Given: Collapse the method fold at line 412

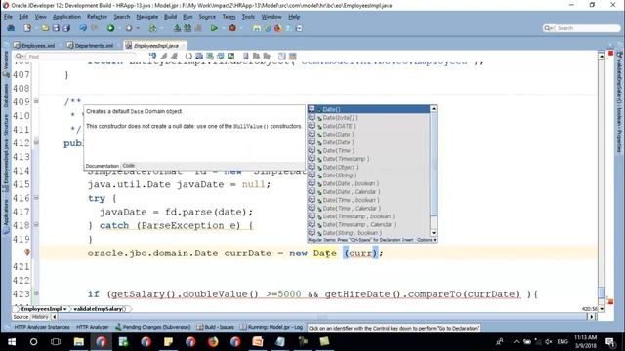Looking at the screenshot, I should click(36, 142).
